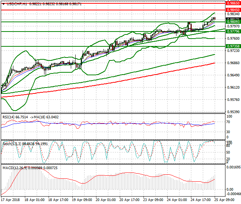
Task: Click the 0.97230 price axis value
Action: click(233, 51)
